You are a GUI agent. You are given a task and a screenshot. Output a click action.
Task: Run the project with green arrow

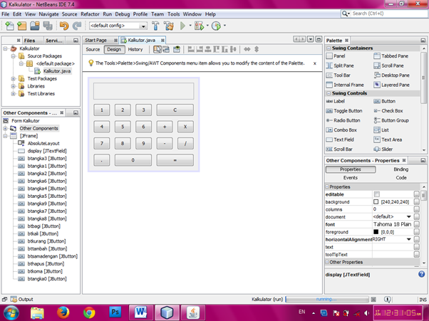click(x=182, y=26)
